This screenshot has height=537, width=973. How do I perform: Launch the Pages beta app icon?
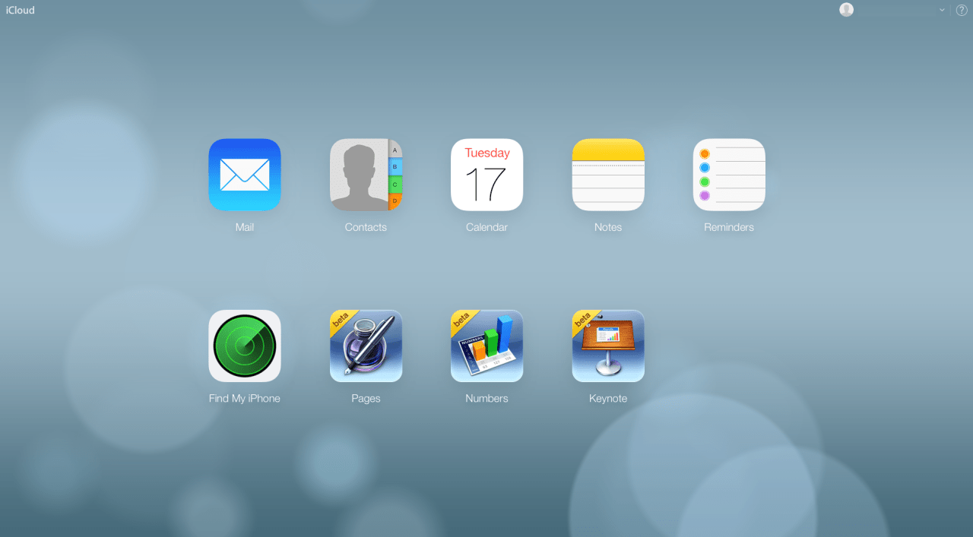(x=366, y=346)
